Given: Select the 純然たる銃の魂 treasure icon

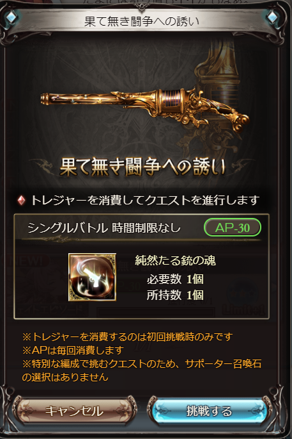Looking at the screenshot, I should (x=92, y=277).
